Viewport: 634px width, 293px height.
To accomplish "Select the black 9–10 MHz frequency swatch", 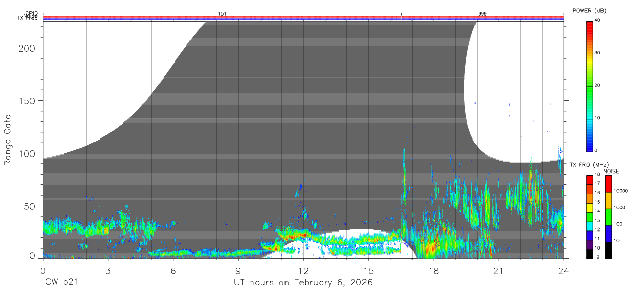I will click(x=590, y=253).
